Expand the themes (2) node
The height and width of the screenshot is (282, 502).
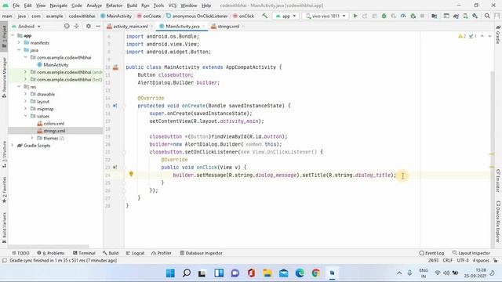pos(32,138)
